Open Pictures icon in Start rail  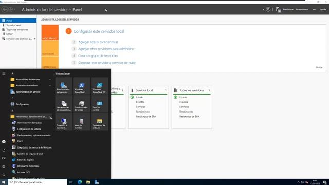pos(4,158)
